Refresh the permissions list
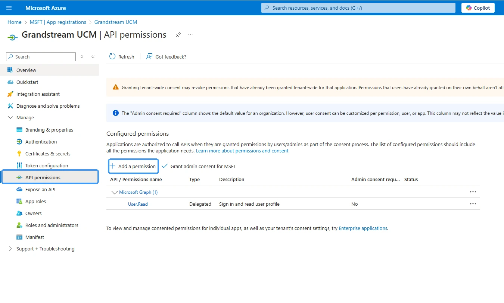This screenshot has width=504, height=303. 122,57
